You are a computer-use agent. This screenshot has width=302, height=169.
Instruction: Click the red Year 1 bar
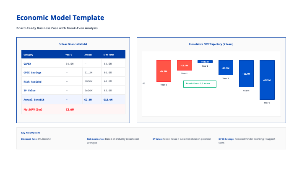pos(184,66)
